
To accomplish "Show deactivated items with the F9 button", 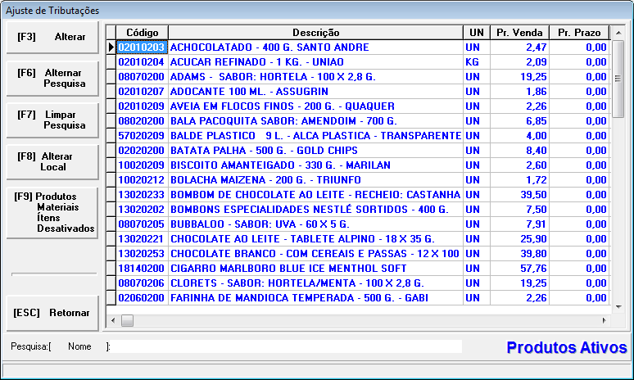I will coord(52,212).
